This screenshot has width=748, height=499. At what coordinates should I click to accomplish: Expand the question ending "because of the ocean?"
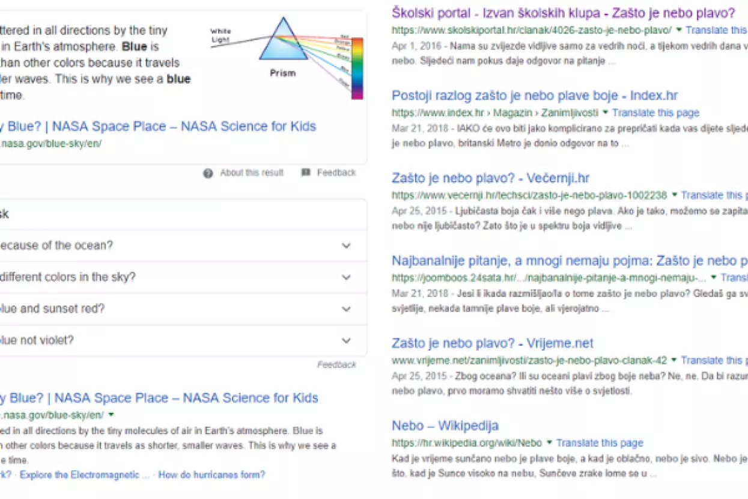click(346, 246)
